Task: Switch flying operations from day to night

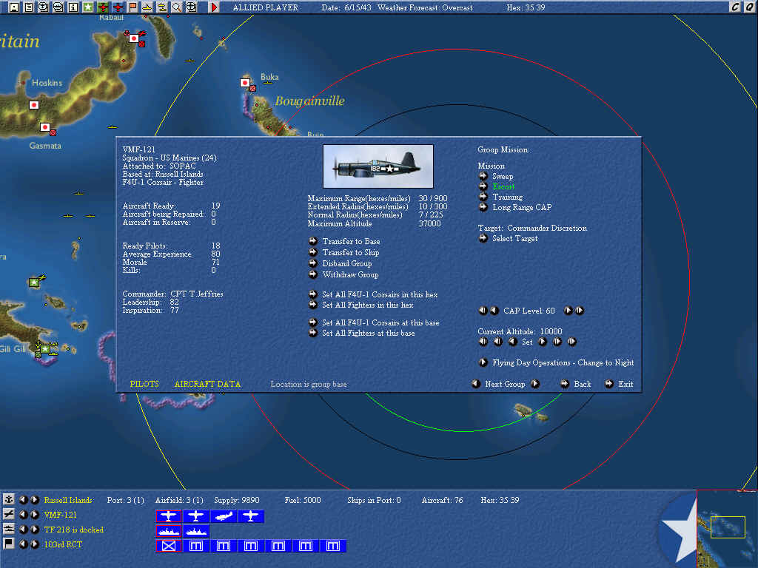Action: [x=483, y=363]
